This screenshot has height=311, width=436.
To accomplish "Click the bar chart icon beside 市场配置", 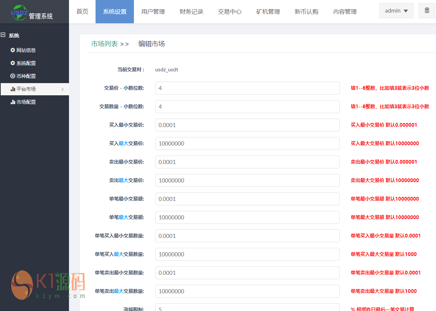I will [x=13, y=102].
